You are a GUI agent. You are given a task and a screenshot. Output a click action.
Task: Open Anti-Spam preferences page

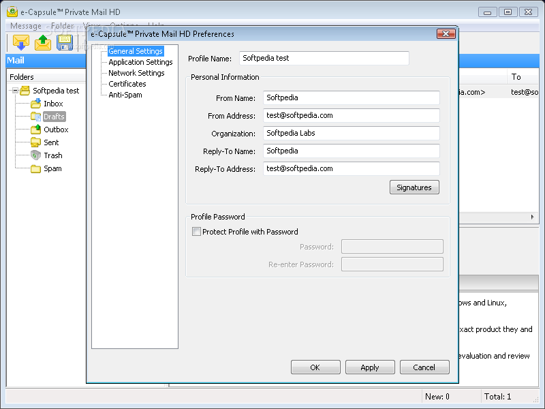pos(125,95)
